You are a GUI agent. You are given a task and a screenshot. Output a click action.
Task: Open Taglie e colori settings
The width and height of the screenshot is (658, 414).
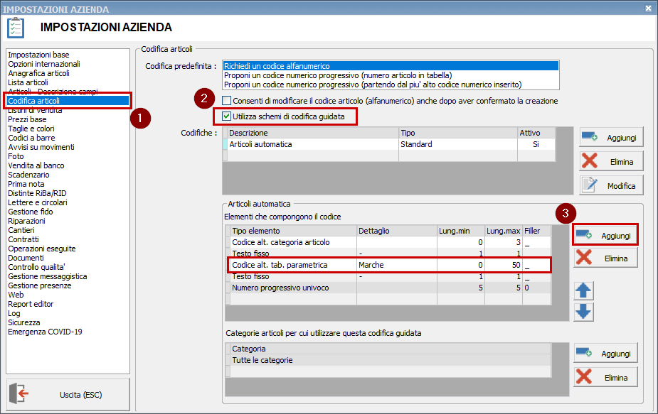pos(33,128)
